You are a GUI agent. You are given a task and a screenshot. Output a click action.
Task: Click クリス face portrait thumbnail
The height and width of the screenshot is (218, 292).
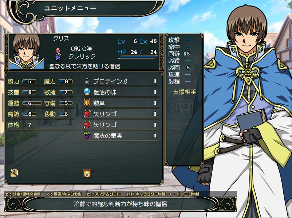pyautogui.click(x=26, y=52)
